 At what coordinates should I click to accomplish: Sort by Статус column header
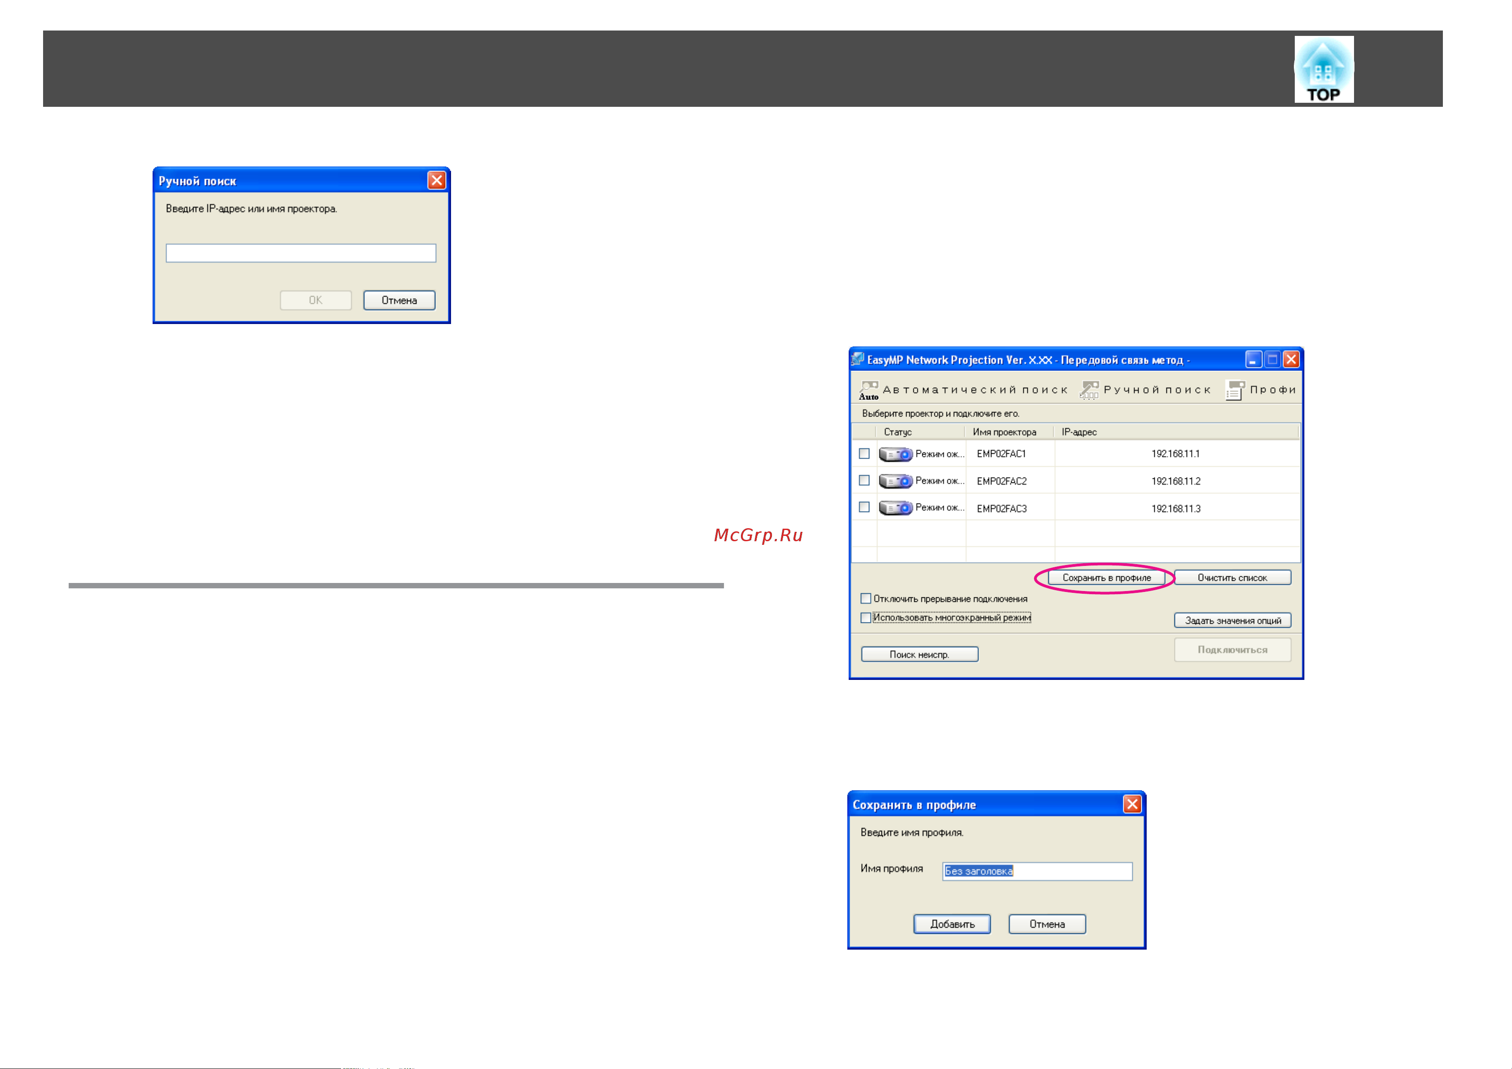[x=920, y=432]
